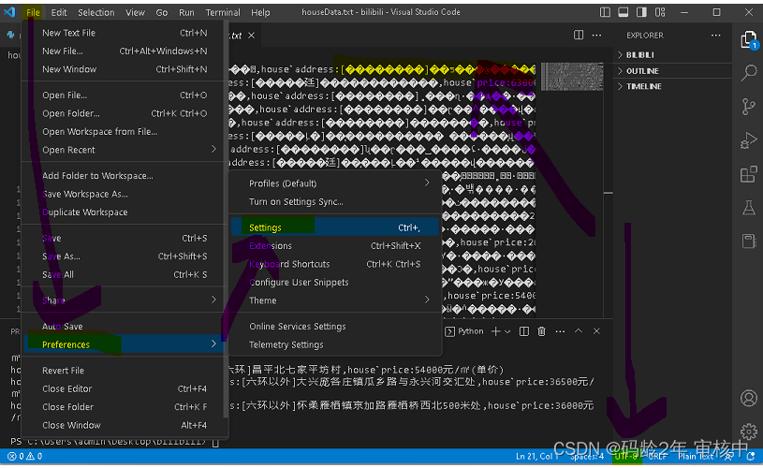Click the notifications bell in status bar

point(751,457)
